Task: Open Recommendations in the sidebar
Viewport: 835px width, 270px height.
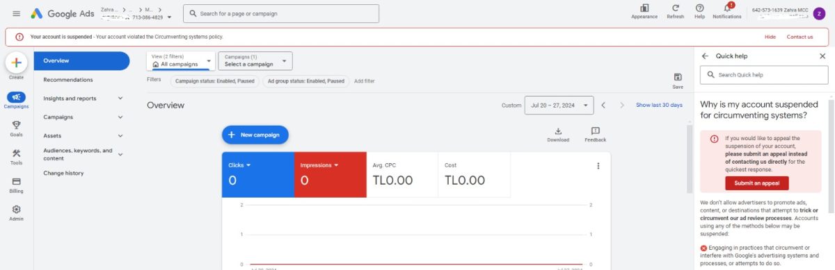Action: click(68, 80)
